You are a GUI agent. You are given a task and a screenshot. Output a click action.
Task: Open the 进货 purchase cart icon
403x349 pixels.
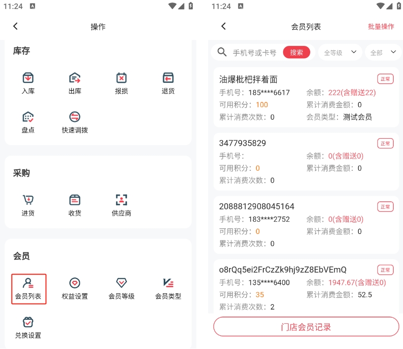point(28,204)
